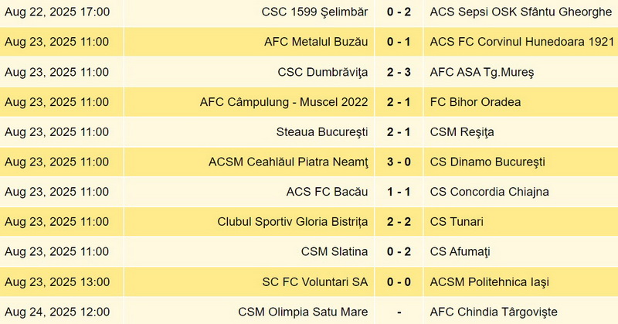Select the AFC Metalul Buzău 0 - 1 score
Screen dimensions: 618x324
coord(399,42)
